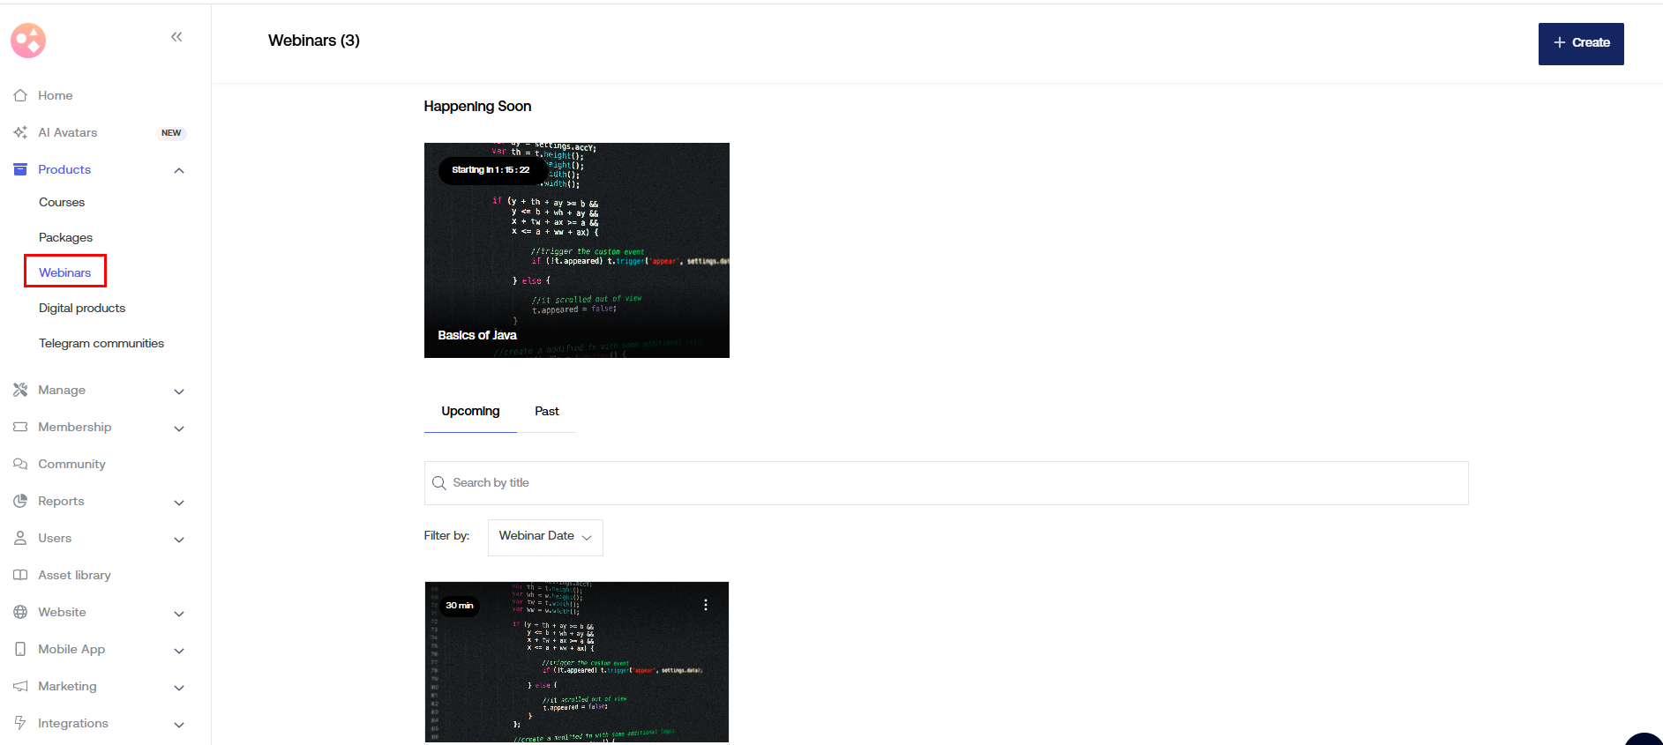Go to Digital products
The height and width of the screenshot is (745, 1663).
(82, 308)
